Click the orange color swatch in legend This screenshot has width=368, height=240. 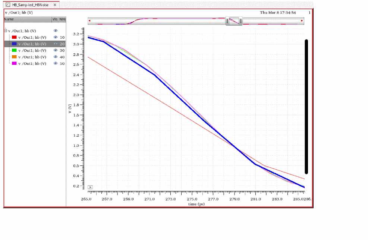click(14, 57)
